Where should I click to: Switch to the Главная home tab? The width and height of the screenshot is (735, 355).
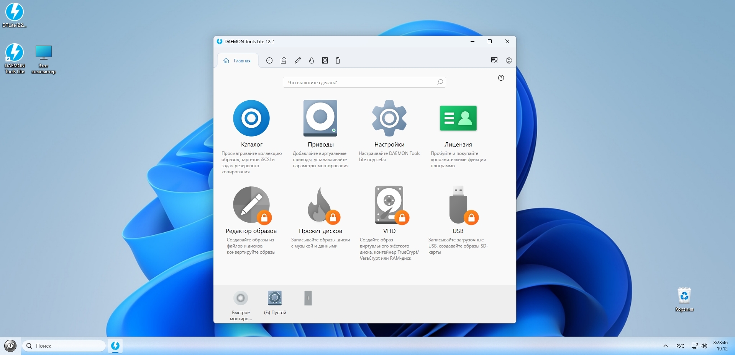click(x=238, y=60)
